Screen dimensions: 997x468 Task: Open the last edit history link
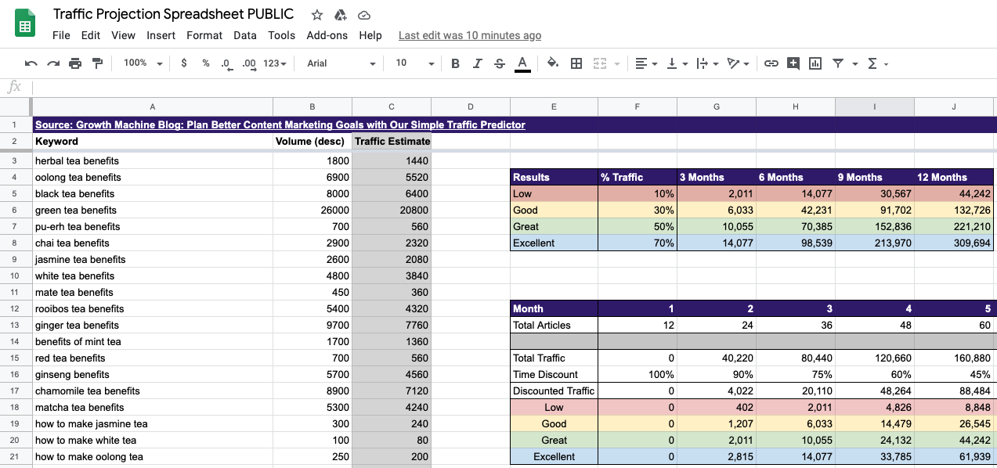tap(468, 35)
